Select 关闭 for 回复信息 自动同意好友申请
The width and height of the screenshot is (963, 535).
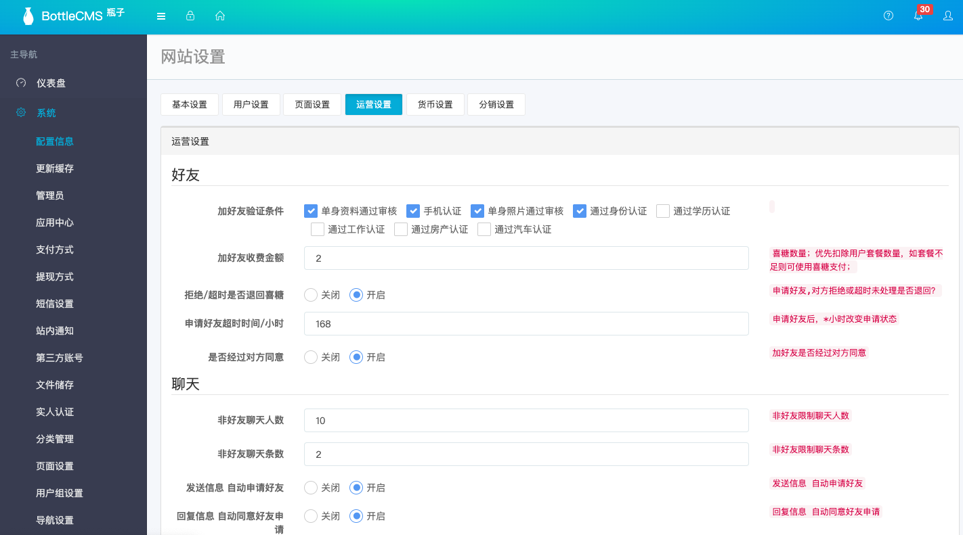[x=311, y=516]
